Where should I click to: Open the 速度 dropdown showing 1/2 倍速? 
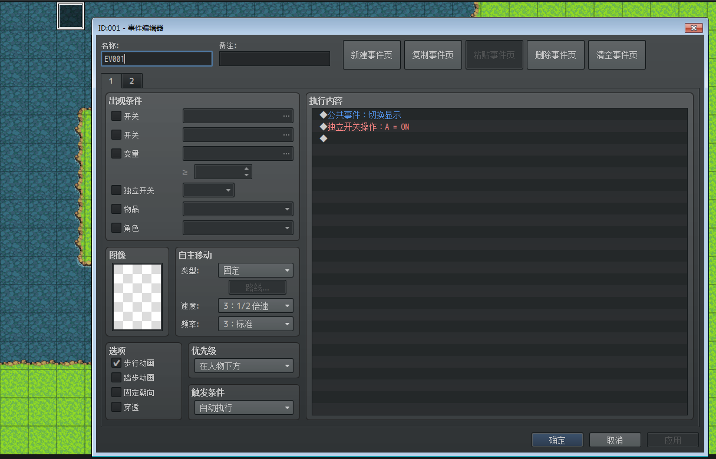[x=256, y=306]
